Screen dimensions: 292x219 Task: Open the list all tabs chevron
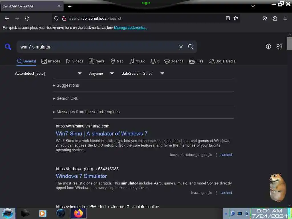point(253,6)
